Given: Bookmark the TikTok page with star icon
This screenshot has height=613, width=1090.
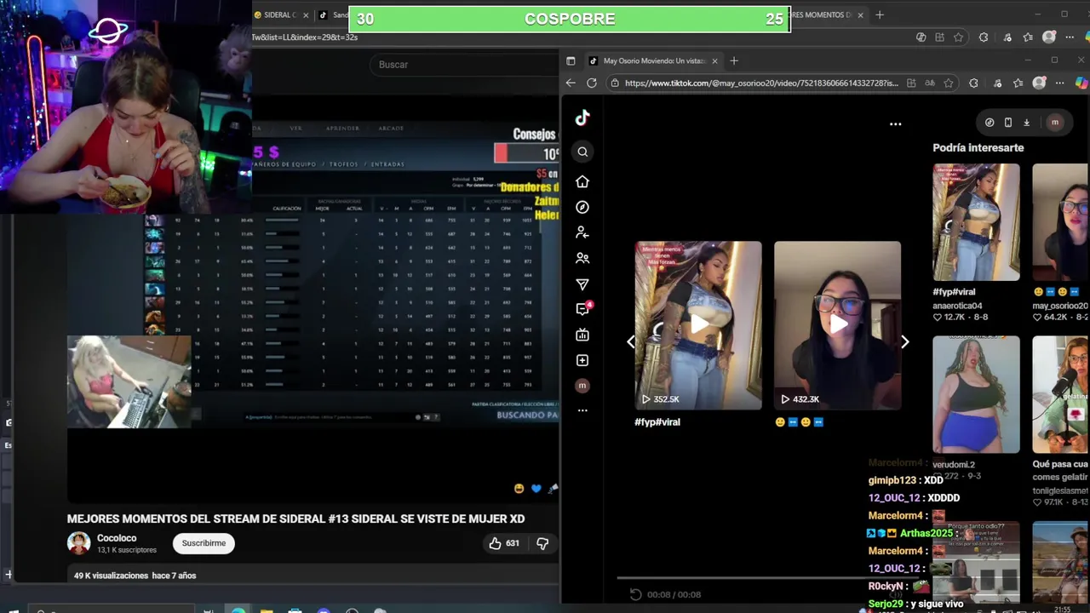Looking at the screenshot, I should 950,83.
